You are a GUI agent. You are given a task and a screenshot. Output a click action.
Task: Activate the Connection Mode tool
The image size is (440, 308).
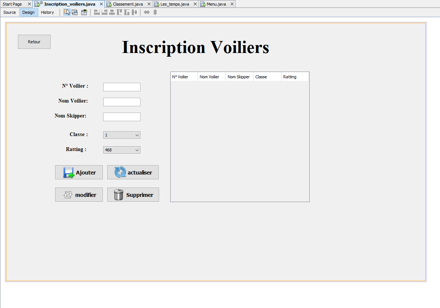click(75, 12)
